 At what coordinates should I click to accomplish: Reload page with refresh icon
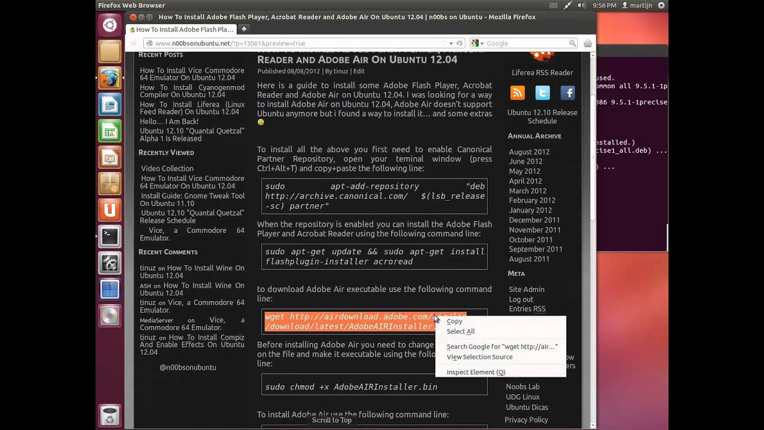[x=460, y=43]
